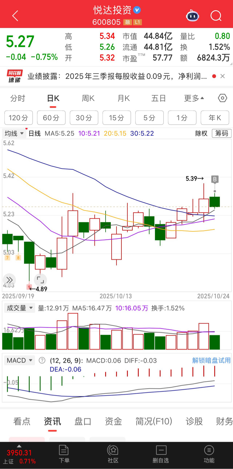This screenshot has width=233, height=469.
Task: Select the 1分 interval button
Action: click(x=182, y=118)
